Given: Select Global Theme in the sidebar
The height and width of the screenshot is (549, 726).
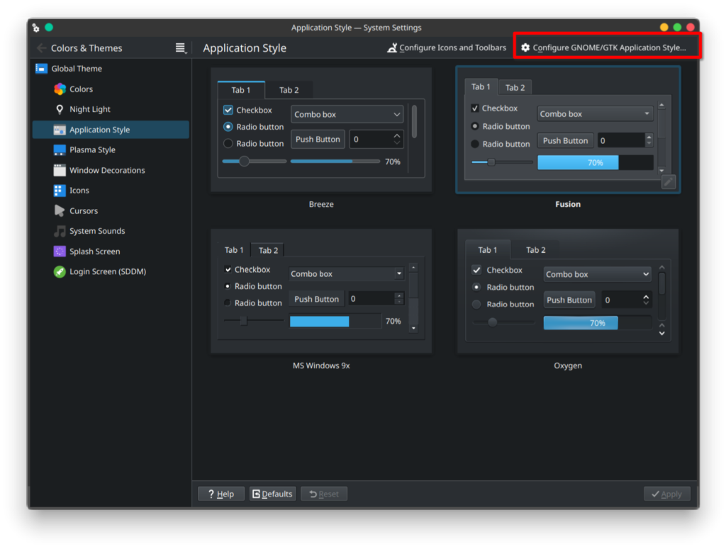Looking at the screenshot, I should (x=77, y=69).
